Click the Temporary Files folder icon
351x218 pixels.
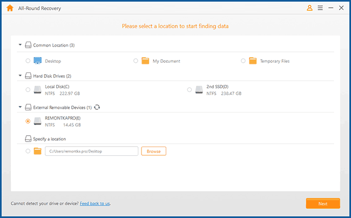click(253, 61)
